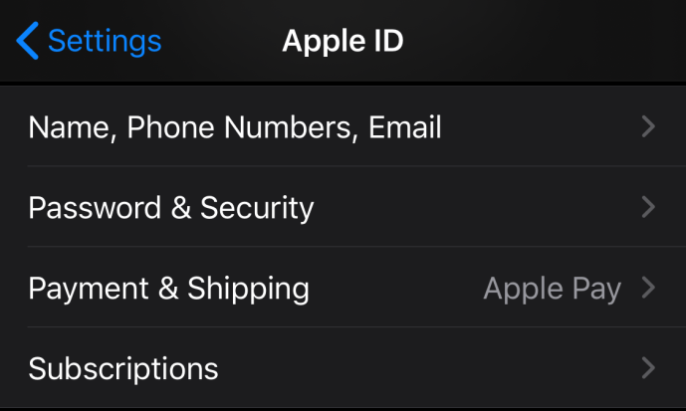The width and height of the screenshot is (686, 411).
Task: Tap chevron beside Name, Phone Numbers, Email
Action: click(648, 126)
